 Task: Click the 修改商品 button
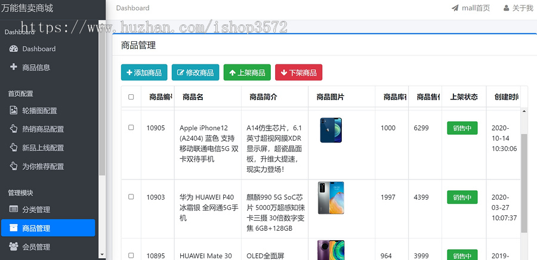196,73
